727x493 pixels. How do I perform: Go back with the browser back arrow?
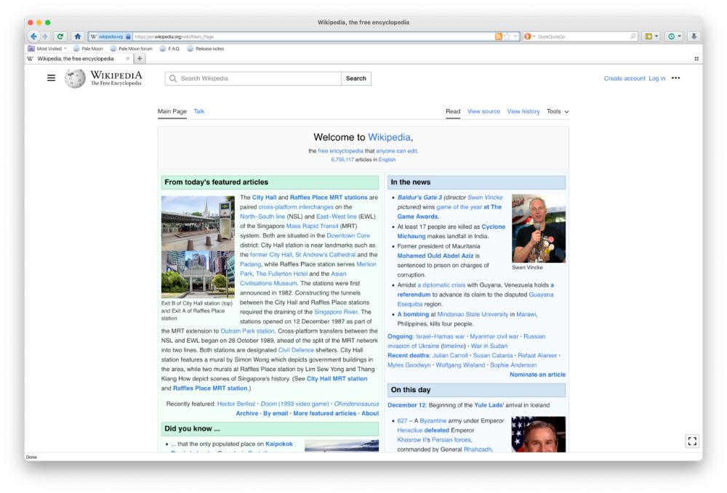pyautogui.click(x=33, y=36)
